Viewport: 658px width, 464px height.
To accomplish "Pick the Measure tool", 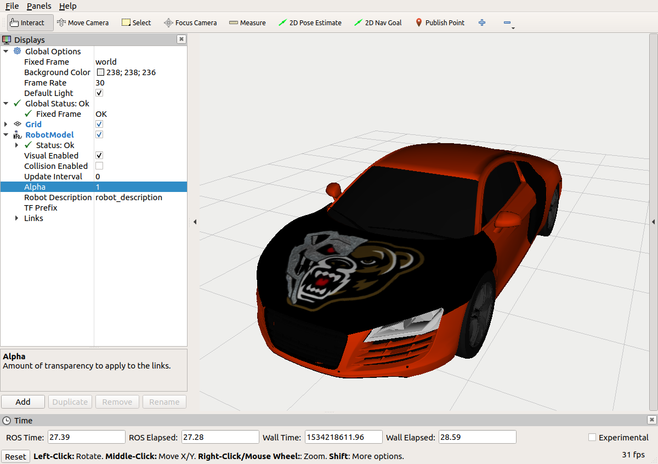I will [x=247, y=22].
